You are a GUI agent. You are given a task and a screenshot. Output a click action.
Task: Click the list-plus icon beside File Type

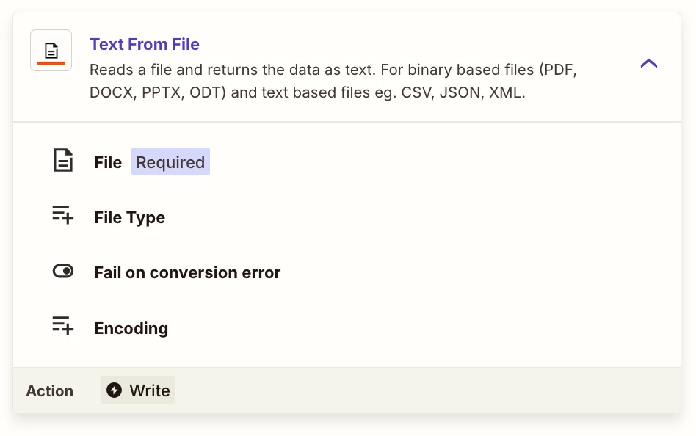[x=63, y=215]
